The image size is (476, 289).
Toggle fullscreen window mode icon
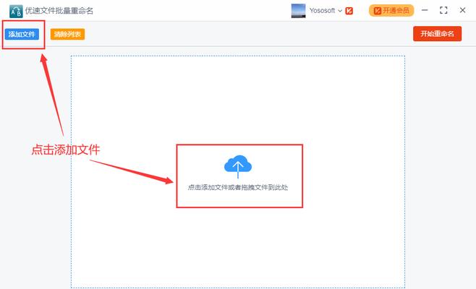[443, 10]
